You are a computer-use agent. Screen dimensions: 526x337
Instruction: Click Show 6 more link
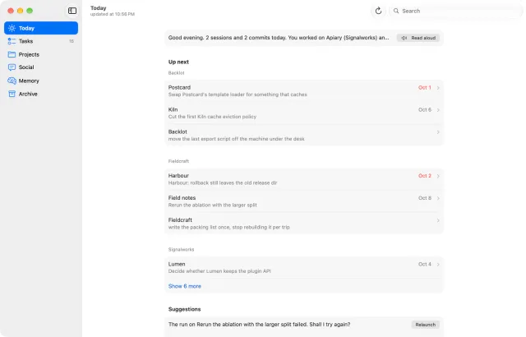point(184,286)
